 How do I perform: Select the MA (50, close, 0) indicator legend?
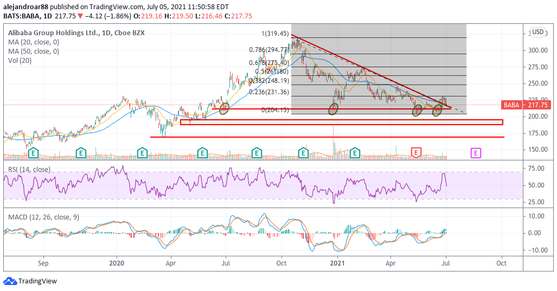pos(34,51)
